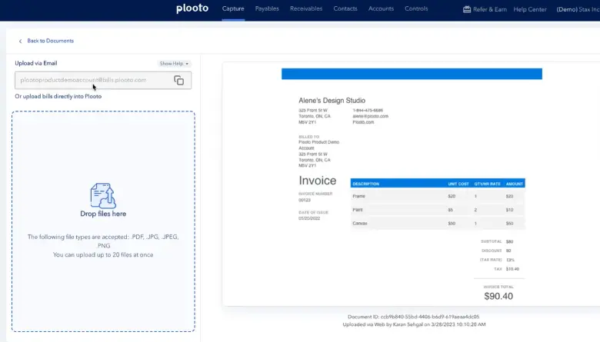Click the accepted file types text
600x342 pixels.
pos(103,241)
